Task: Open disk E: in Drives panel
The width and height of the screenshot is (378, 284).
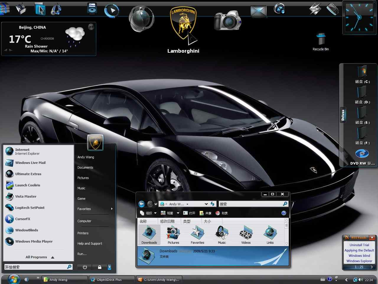Action: point(362,115)
